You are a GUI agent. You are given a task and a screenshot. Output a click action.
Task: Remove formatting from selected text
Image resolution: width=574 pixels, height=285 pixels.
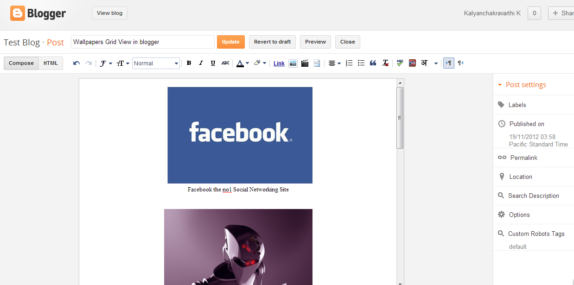(384, 63)
